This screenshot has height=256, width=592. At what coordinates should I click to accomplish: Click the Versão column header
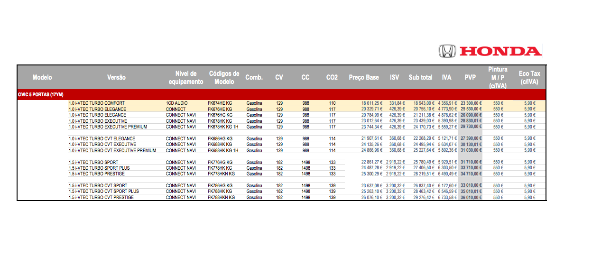coord(116,77)
